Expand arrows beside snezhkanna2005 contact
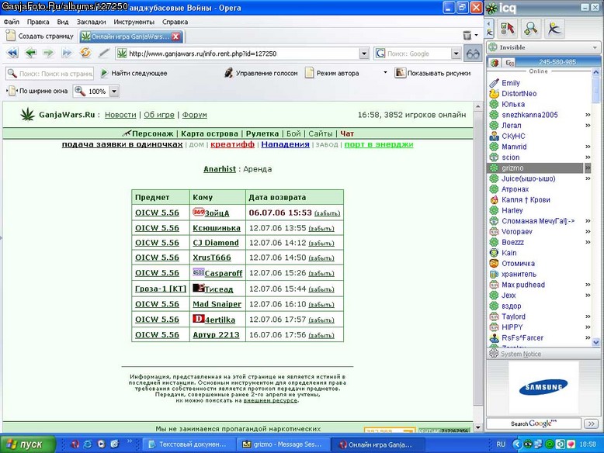The height and width of the screenshot is (453, 604). point(588,115)
